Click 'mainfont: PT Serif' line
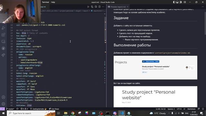The width and height of the screenshot is (206, 116). [26, 81]
